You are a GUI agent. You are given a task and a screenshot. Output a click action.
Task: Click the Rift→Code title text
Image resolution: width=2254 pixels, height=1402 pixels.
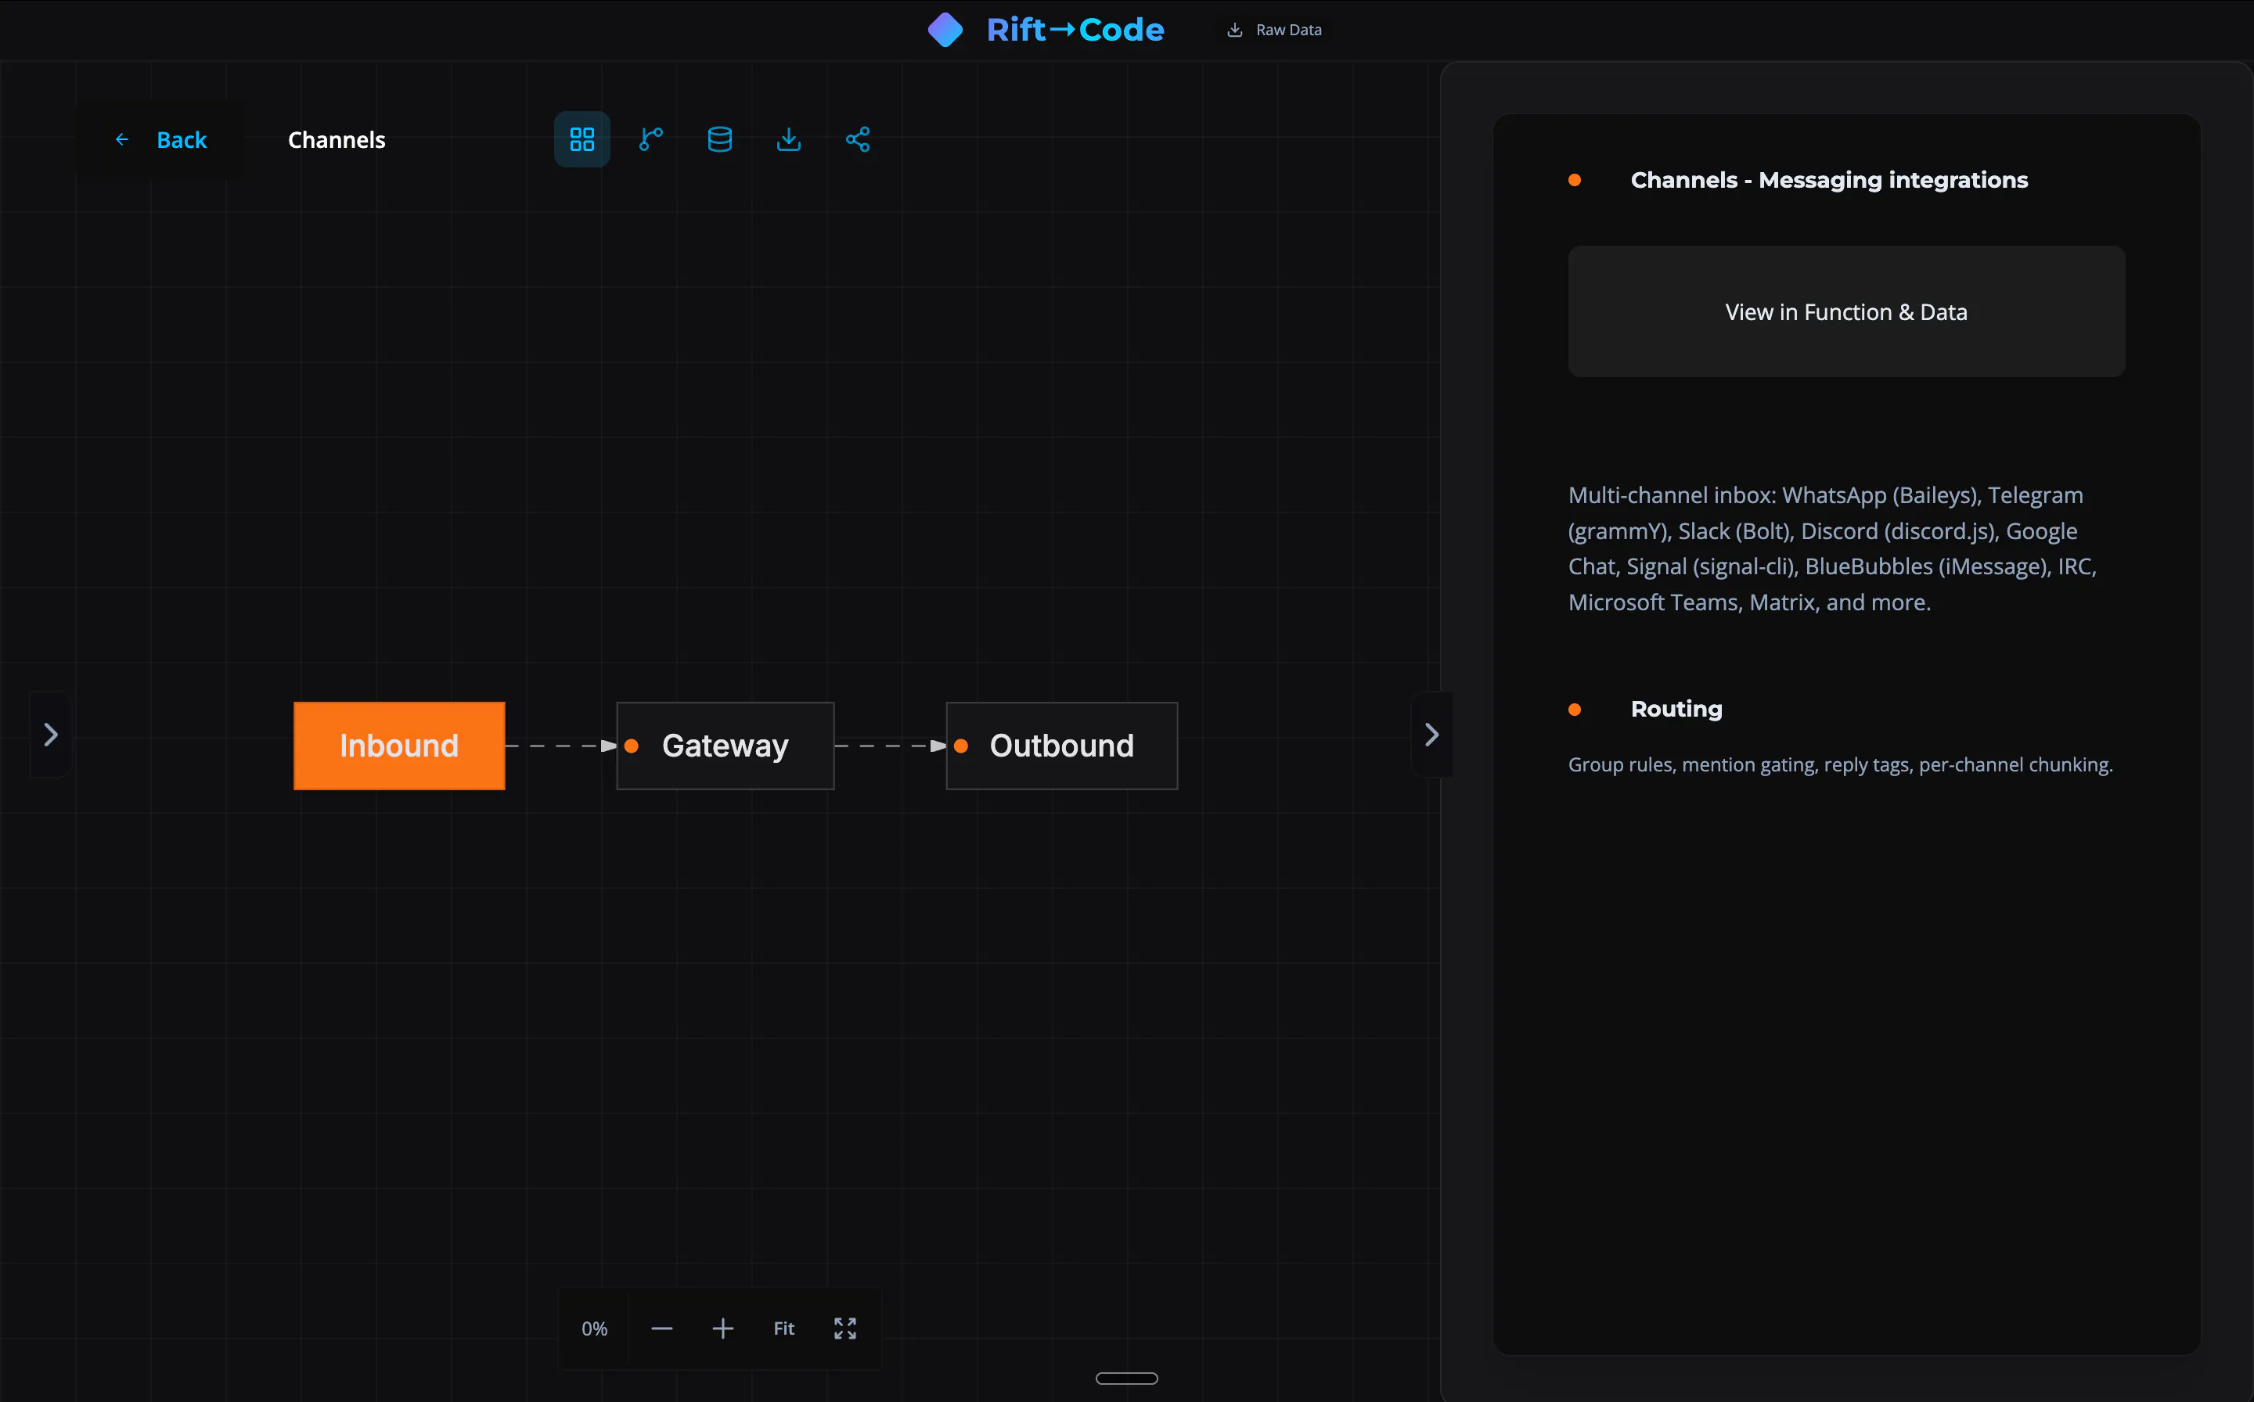tap(1075, 30)
